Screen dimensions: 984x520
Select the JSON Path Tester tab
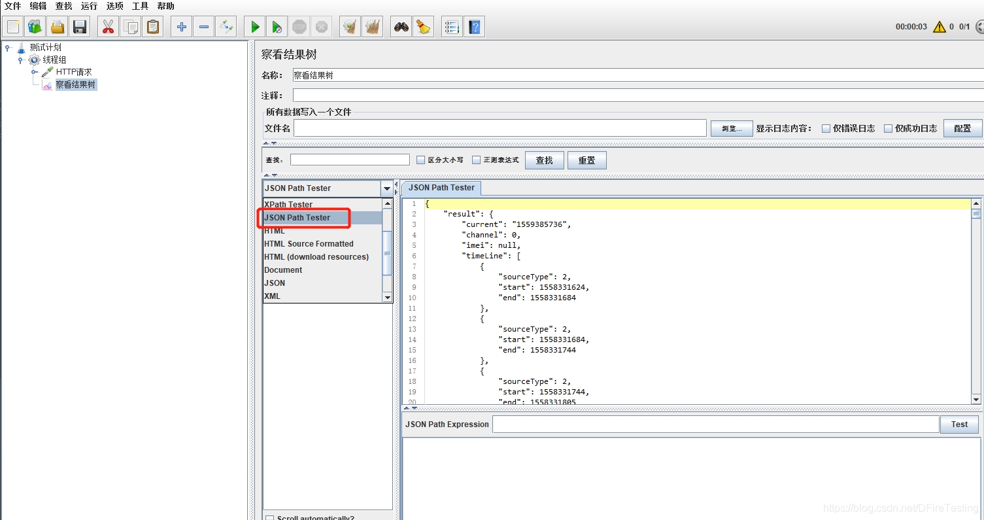point(441,188)
